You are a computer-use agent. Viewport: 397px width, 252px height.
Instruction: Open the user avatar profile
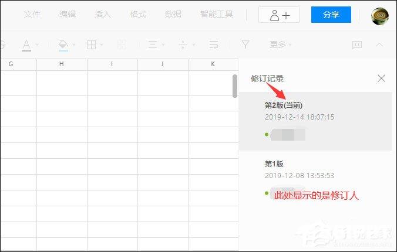pyautogui.click(x=380, y=16)
